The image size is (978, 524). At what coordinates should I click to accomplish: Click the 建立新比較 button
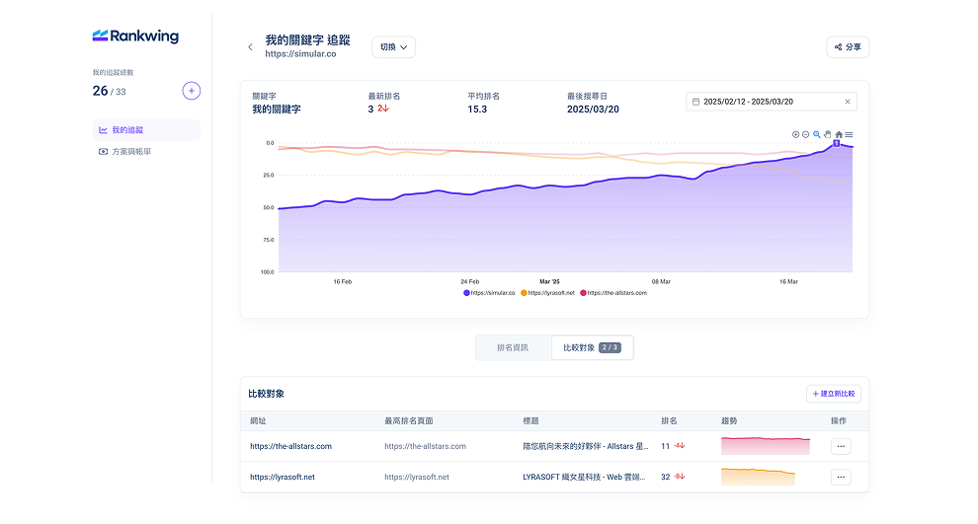coord(834,394)
